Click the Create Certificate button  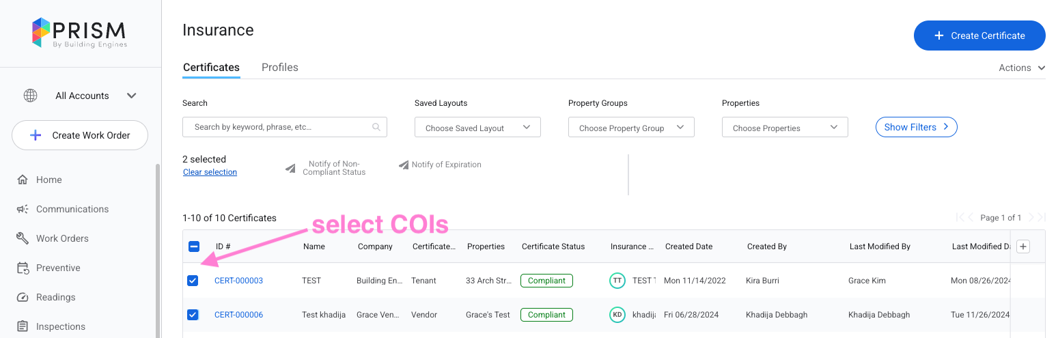(x=979, y=36)
